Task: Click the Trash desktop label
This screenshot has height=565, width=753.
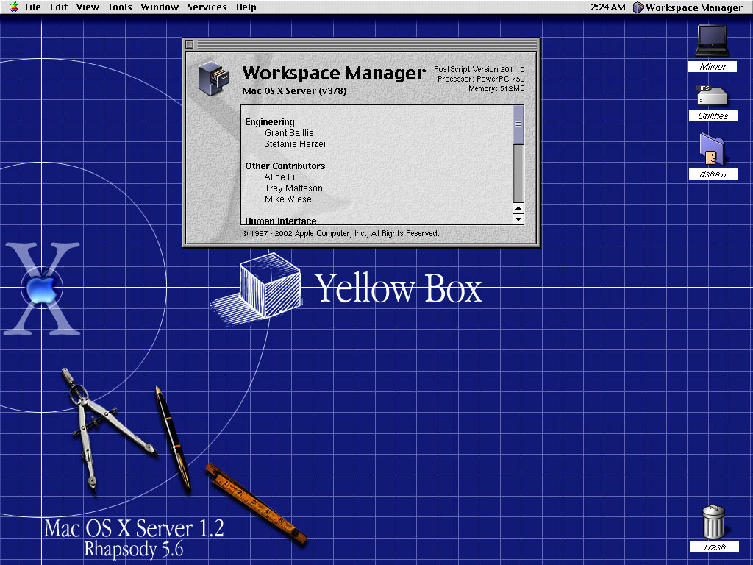Action: tap(714, 547)
